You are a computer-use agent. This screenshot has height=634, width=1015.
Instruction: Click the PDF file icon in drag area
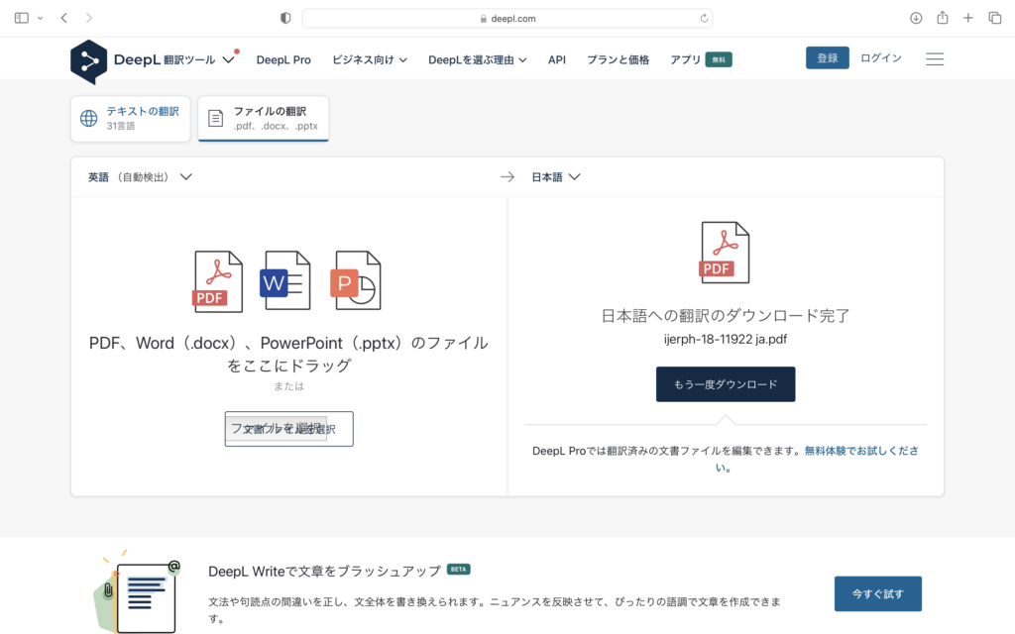tap(217, 279)
